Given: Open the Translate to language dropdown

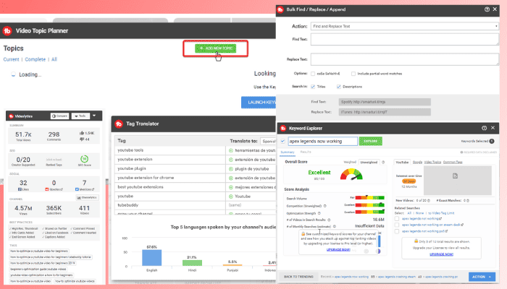Looking at the screenshot, I should pos(269,141).
